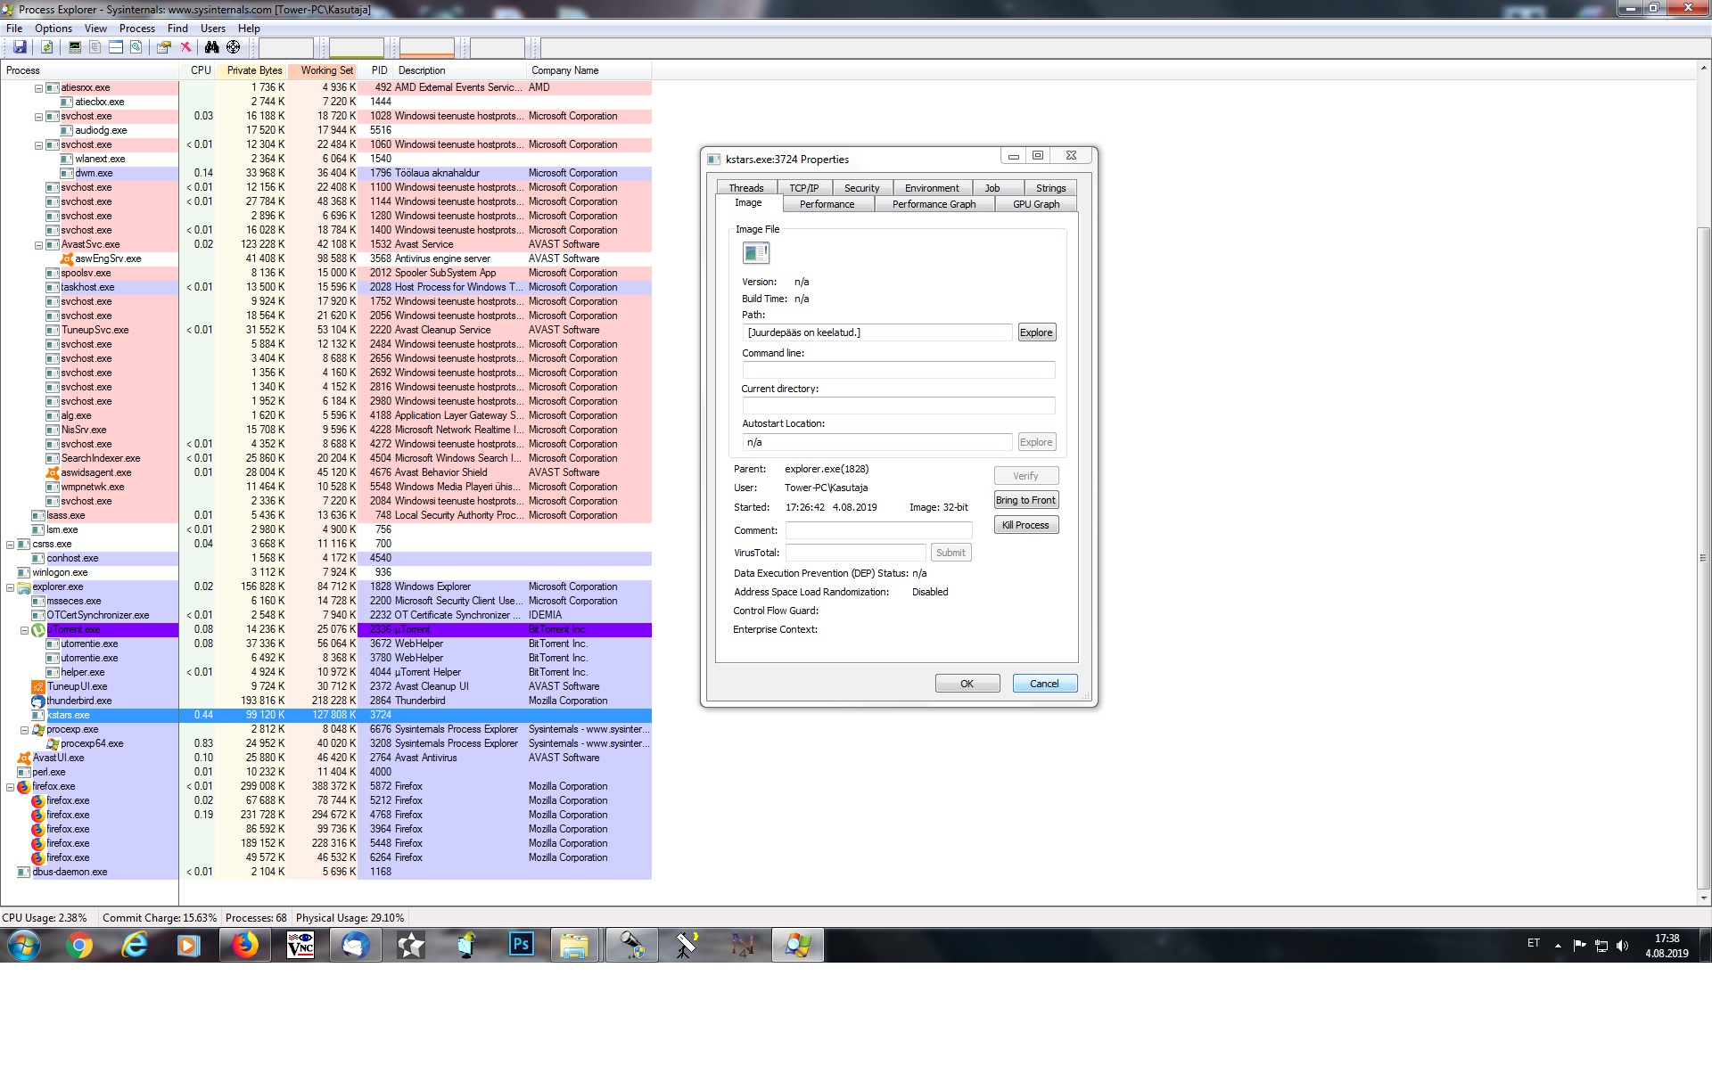Click the Save toolbar icon
The height and width of the screenshot is (1066, 1712).
coord(20,47)
